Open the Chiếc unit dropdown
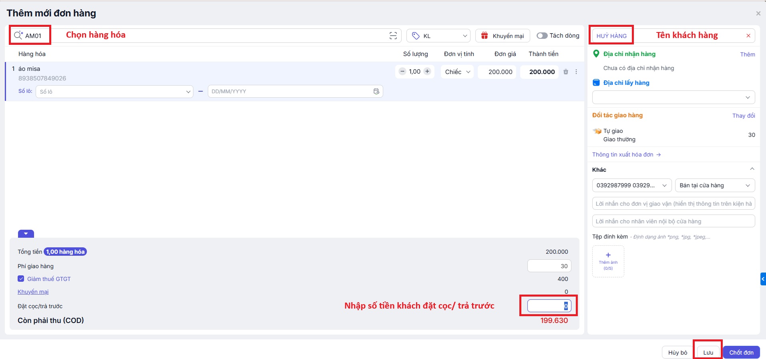Viewport: 766px width, 359px height. (457, 72)
